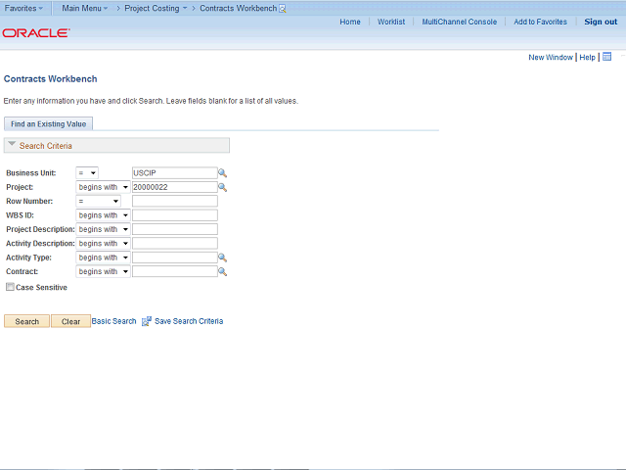Viewport: 626px width, 470px height.
Task: Click the Project field containing 20000022
Action: click(175, 187)
